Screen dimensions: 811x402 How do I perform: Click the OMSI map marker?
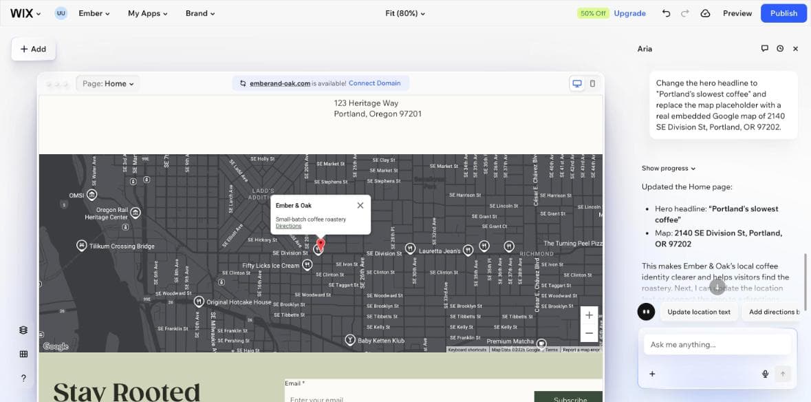pos(91,195)
